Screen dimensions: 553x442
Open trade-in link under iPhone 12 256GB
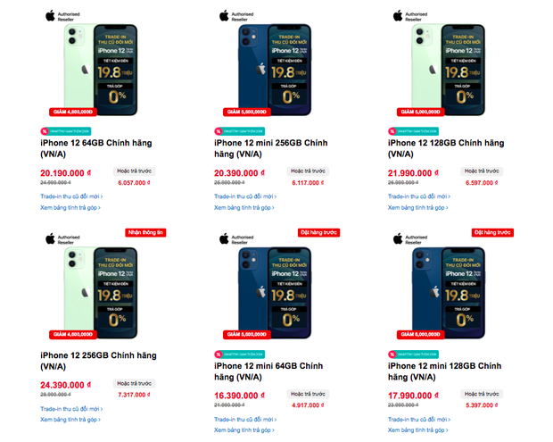70,407
